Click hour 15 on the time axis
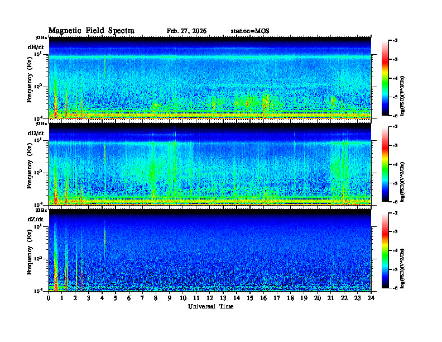442x342 pixels. 250,298
